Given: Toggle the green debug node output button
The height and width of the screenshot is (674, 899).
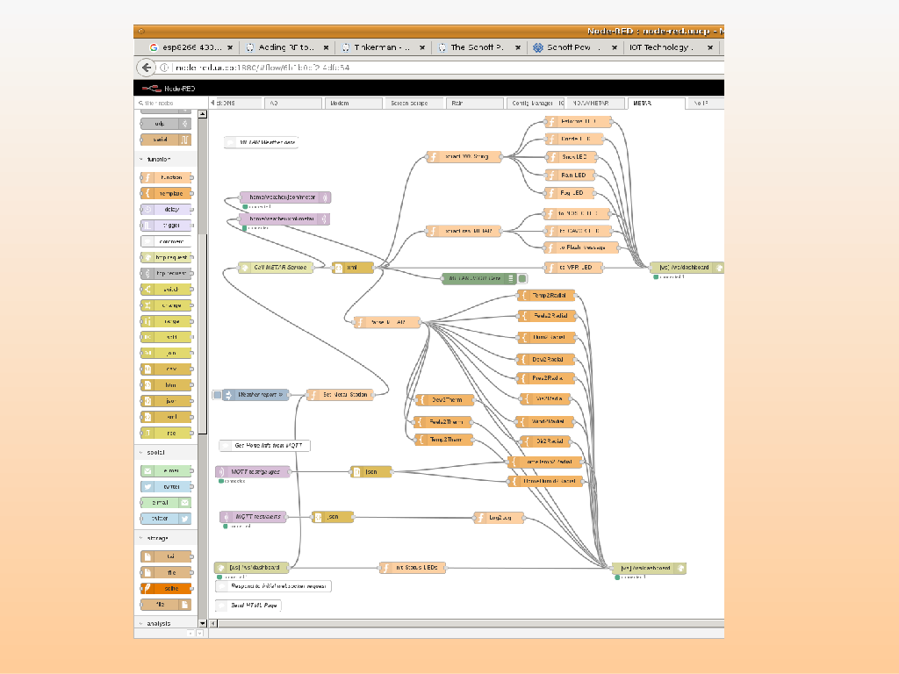Looking at the screenshot, I should (521, 278).
